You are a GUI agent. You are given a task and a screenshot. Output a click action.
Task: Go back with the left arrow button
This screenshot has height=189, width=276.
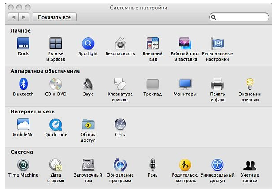coord(13,17)
